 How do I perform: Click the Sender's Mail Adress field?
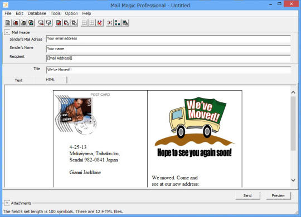pos(168,39)
